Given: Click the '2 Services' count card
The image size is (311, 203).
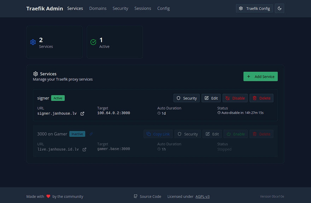Looking at the screenshot, I should [x=55, y=42].
